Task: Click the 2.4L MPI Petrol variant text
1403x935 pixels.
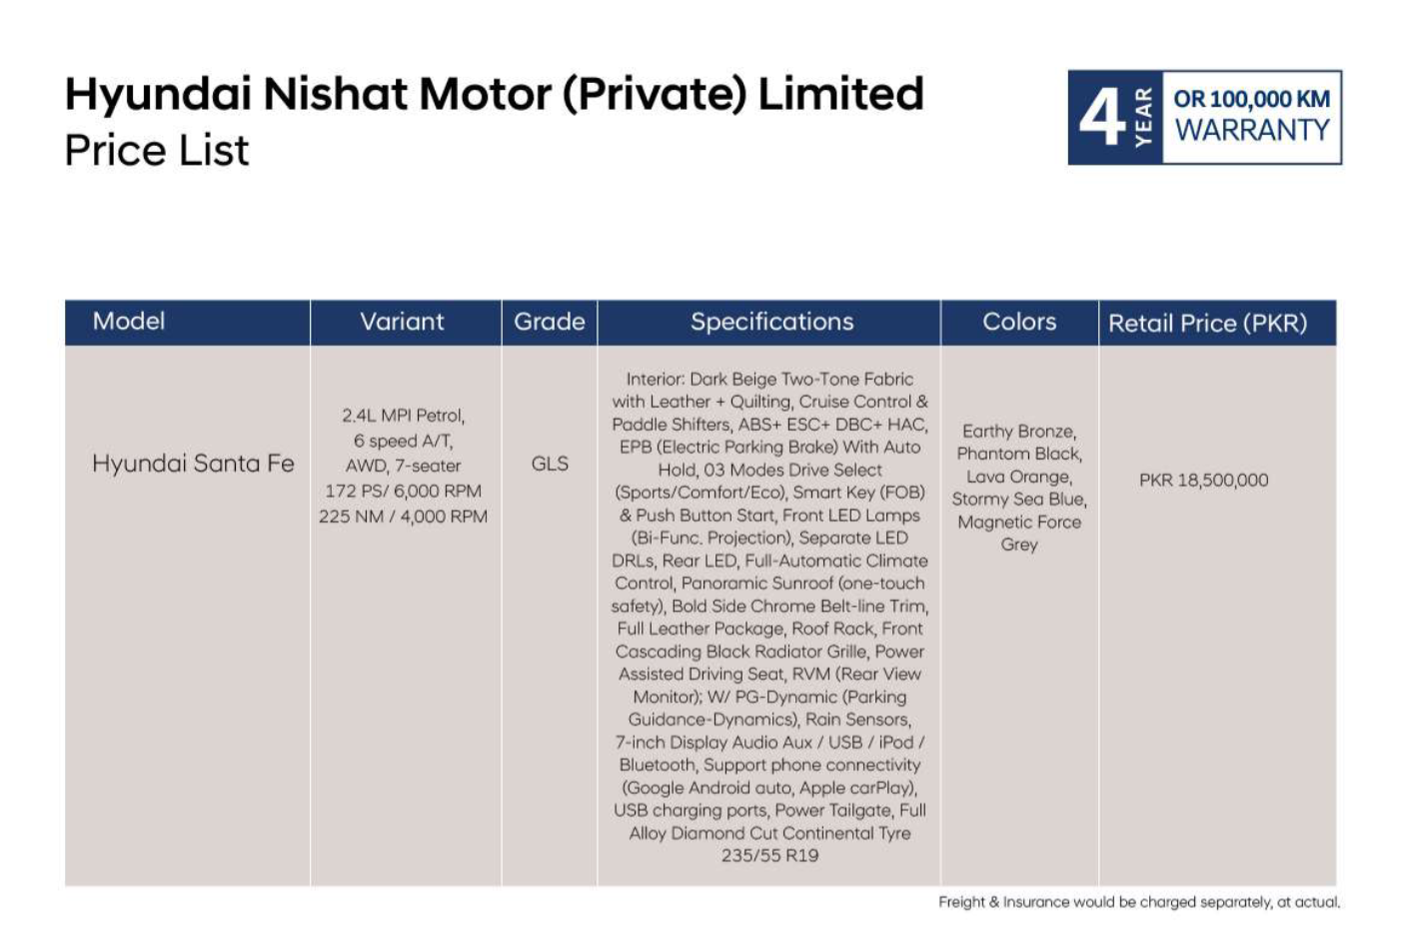Action: [x=404, y=416]
